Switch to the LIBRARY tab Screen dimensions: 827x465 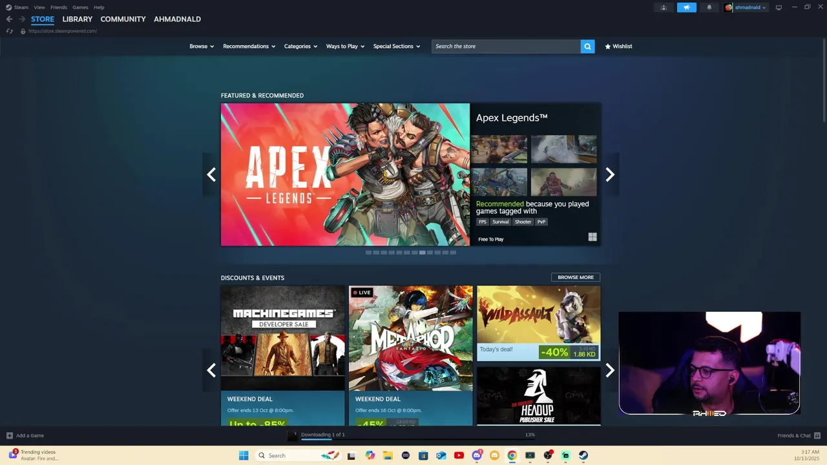point(78,19)
